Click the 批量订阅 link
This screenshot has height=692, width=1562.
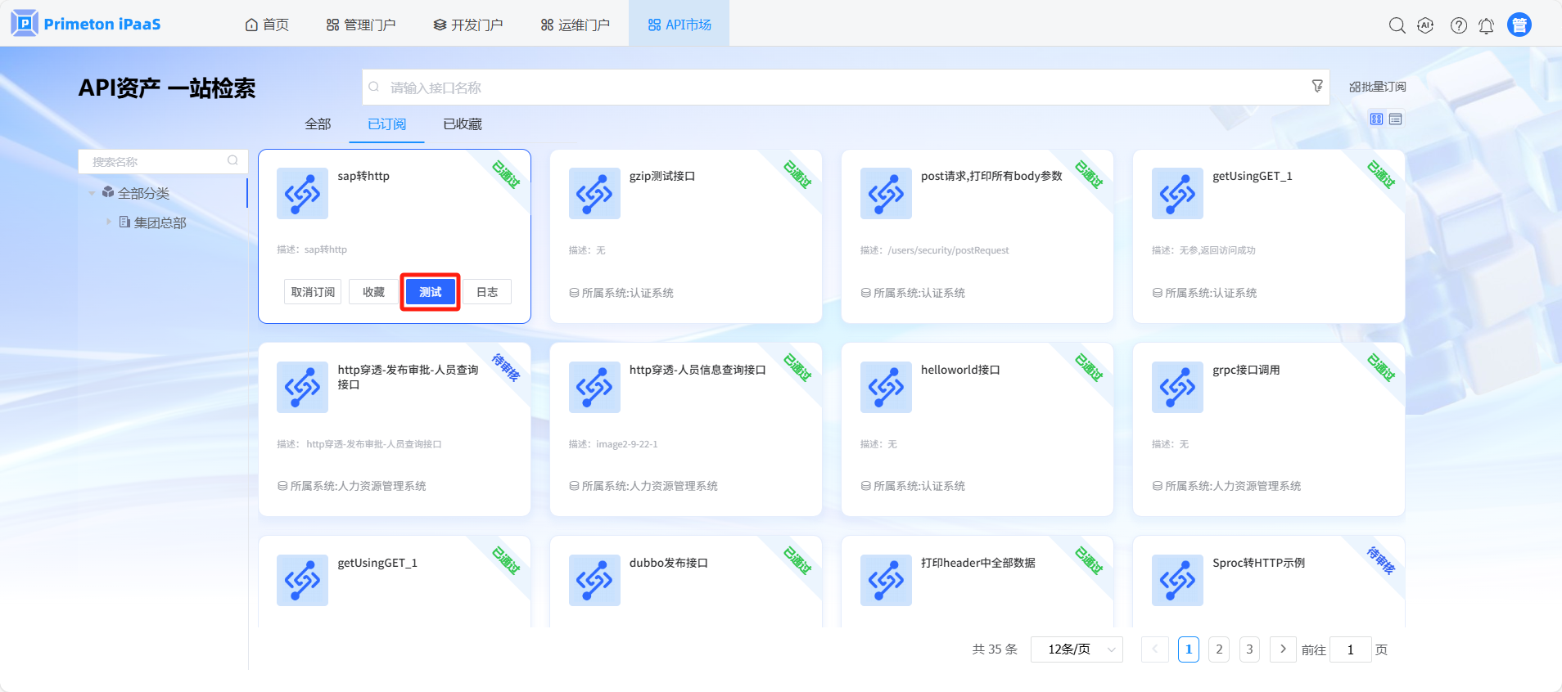[x=1378, y=87]
